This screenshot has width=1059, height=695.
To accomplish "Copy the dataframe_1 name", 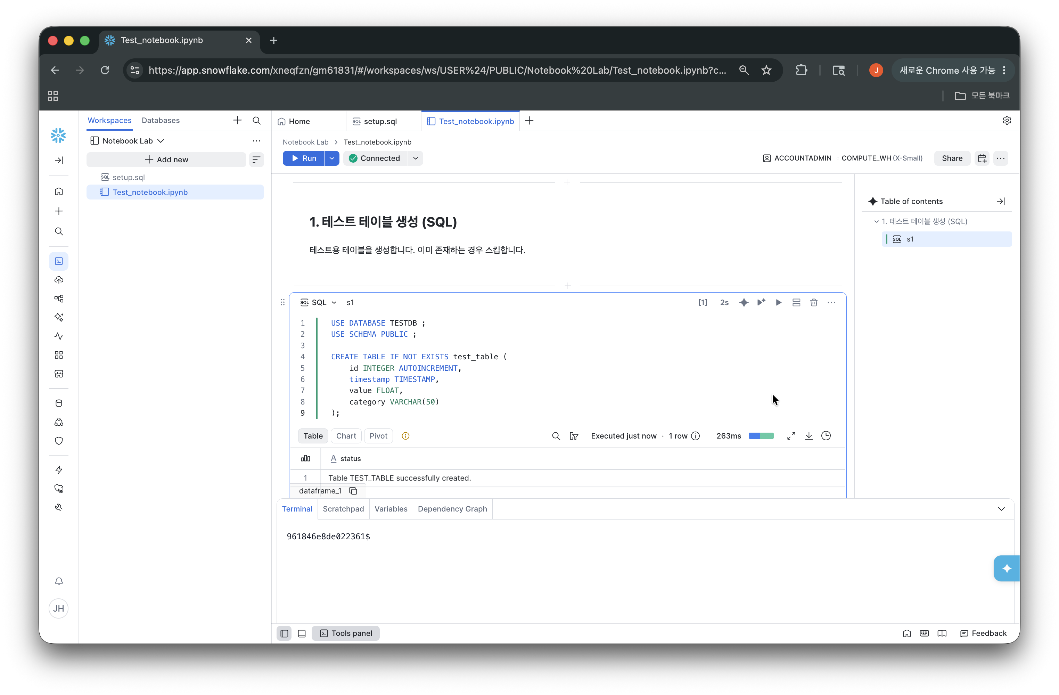I will [353, 491].
